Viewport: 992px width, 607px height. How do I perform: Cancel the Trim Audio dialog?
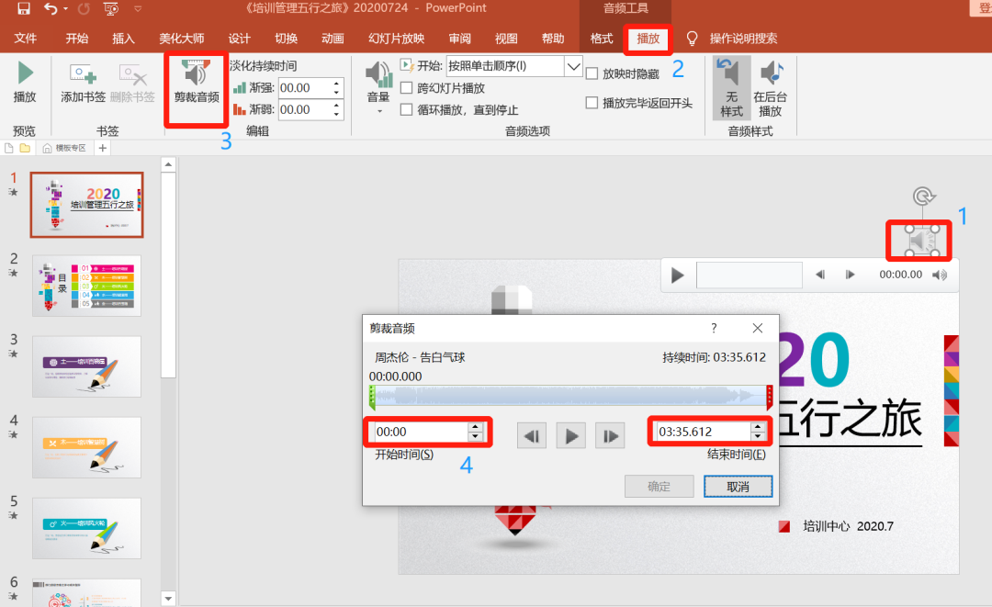coord(738,486)
